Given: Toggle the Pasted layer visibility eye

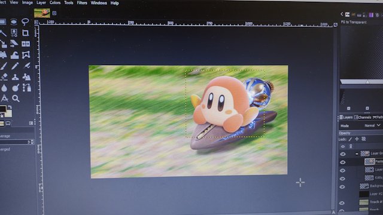Looking at the screenshot, I should (343, 162).
